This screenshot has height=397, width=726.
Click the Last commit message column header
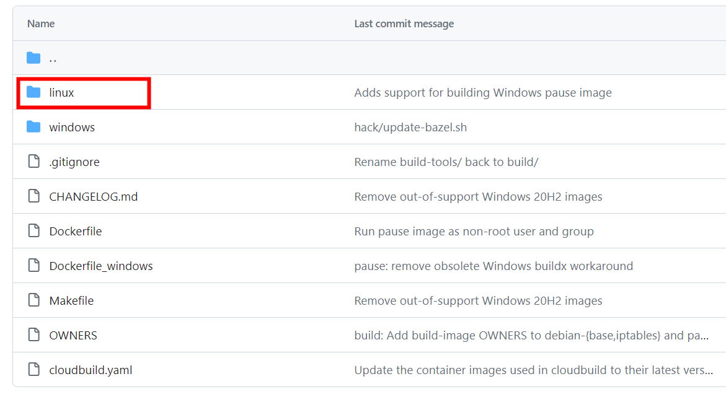pos(404,24)
